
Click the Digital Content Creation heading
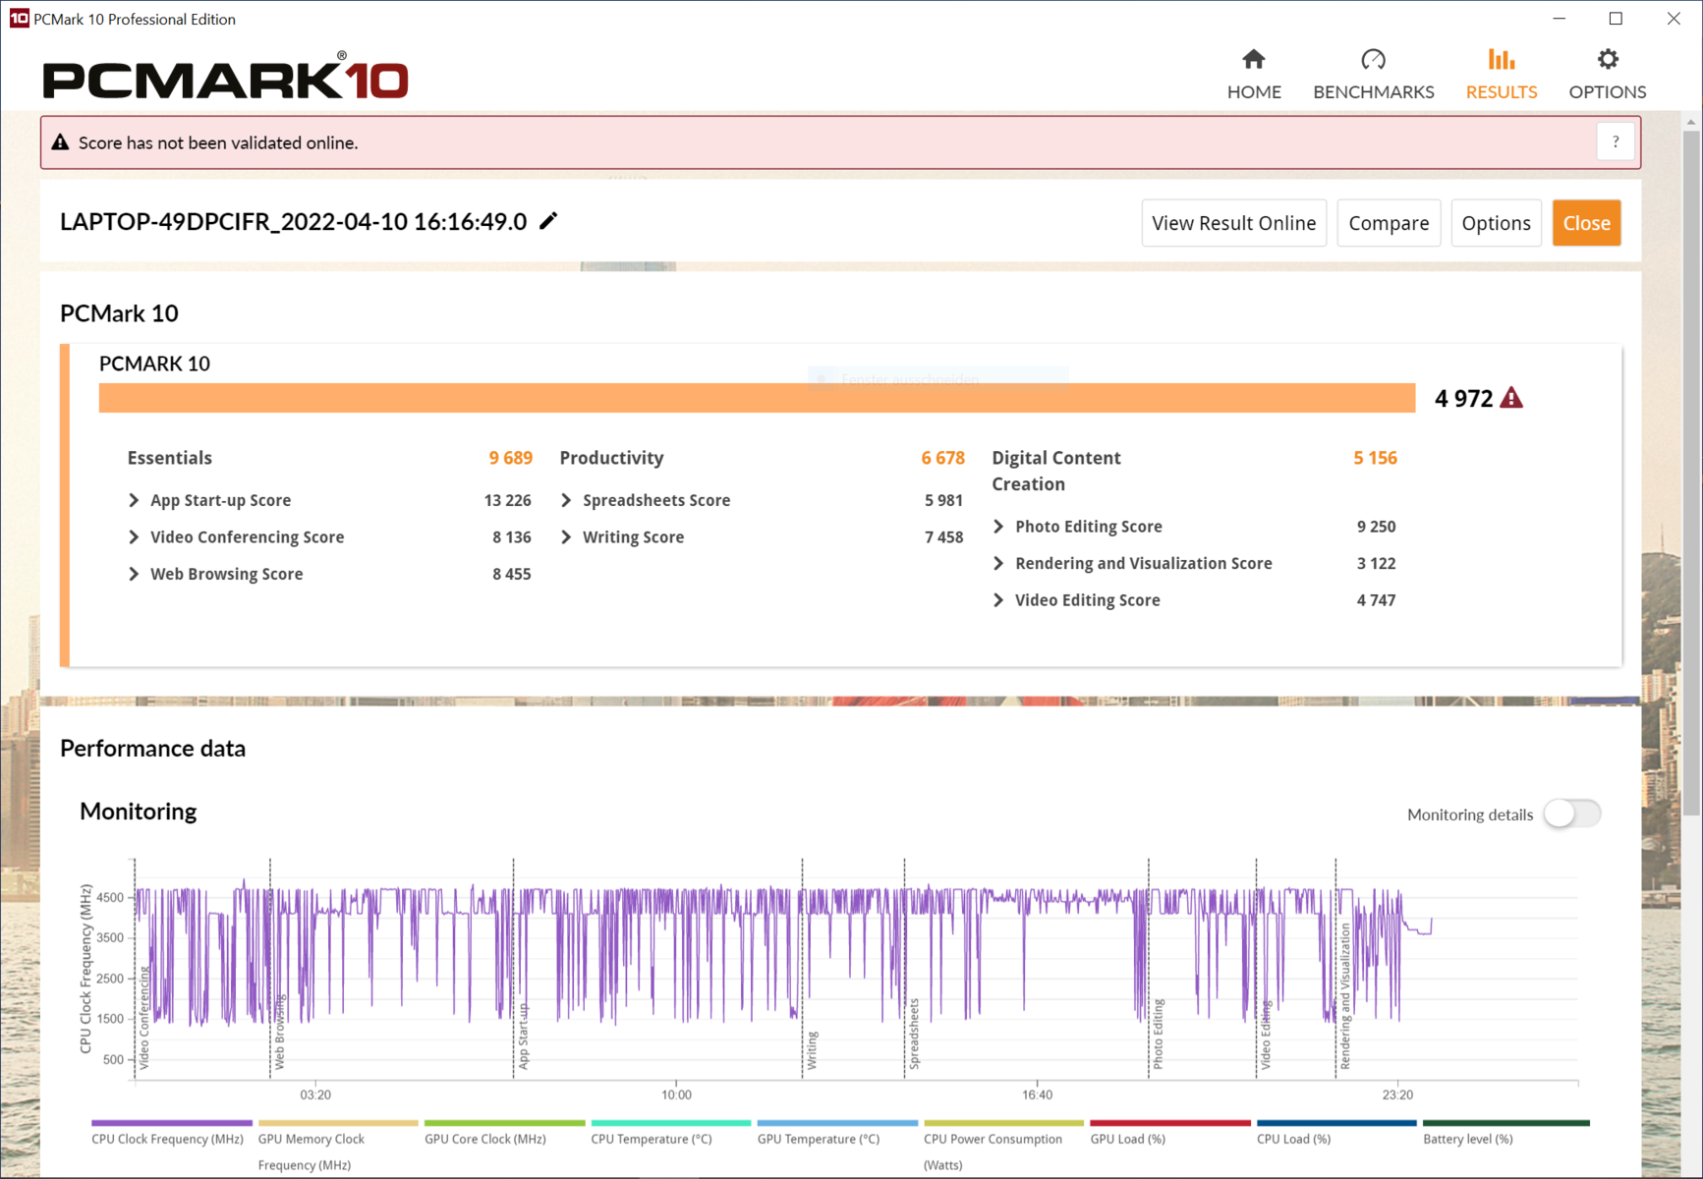pos(1056,471)
